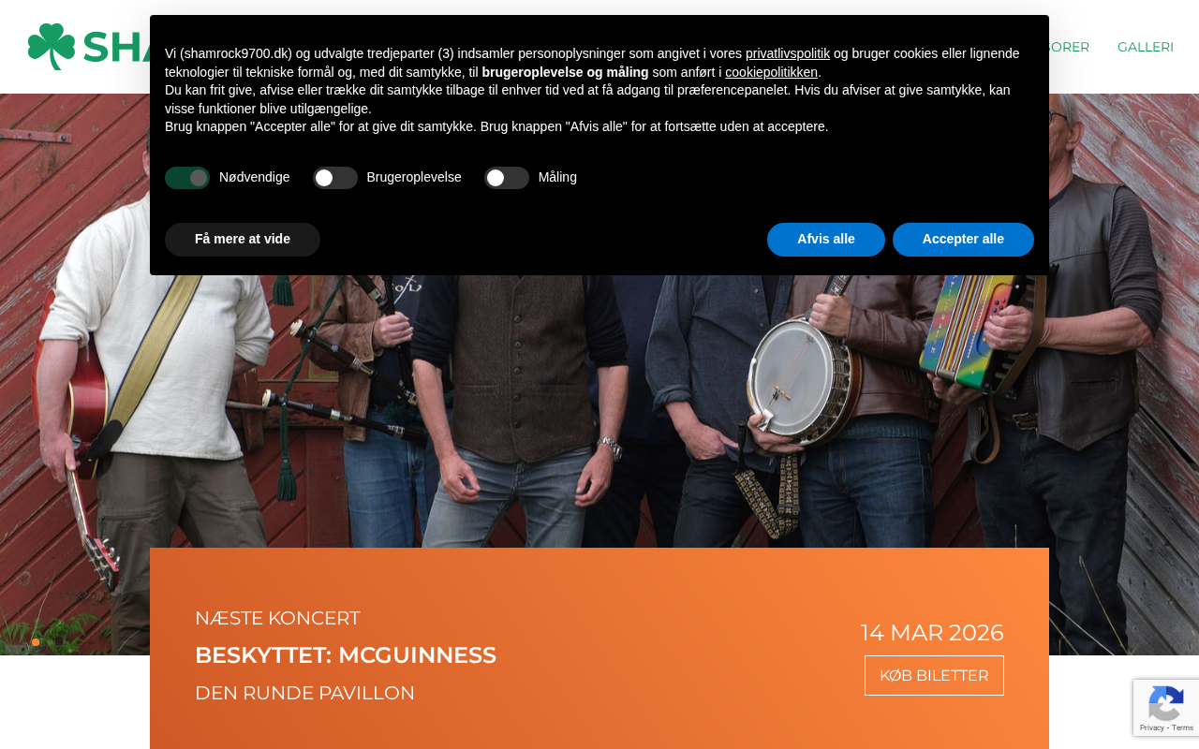Open the reCAPTCHA Privacy link
1199x749 pixels.
1152,727
